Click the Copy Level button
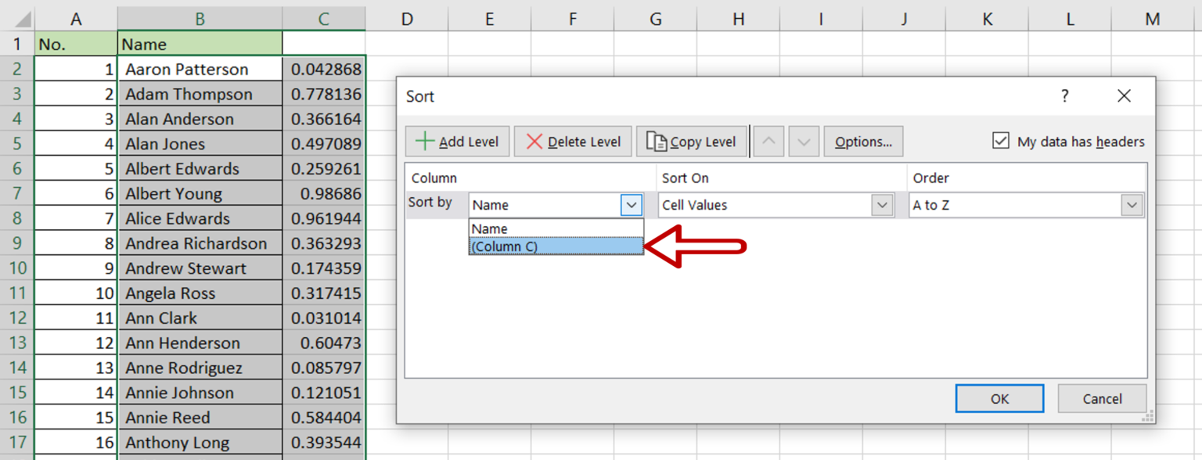 coord(691,142)
